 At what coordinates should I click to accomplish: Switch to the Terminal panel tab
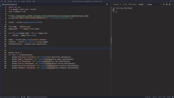[x=141, y=4]
